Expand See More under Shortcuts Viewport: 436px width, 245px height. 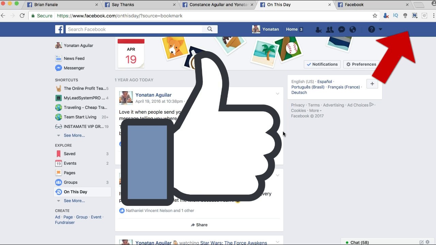coord(74,135)
